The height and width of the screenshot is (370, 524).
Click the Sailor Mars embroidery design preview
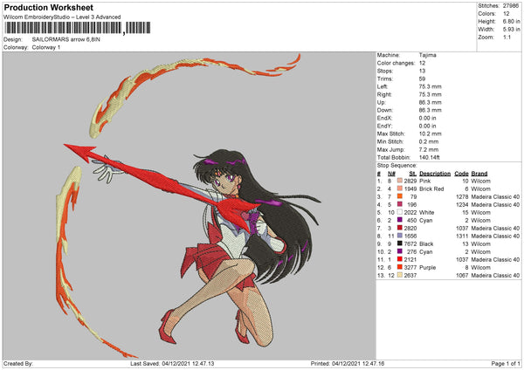[190, 206]
